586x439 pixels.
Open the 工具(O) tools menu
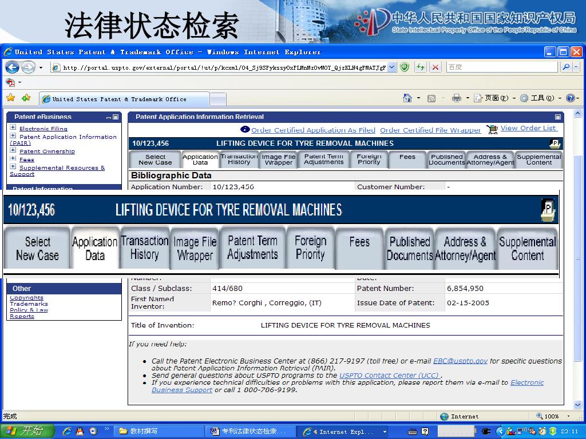pyautogui.click(x=540, y=98)
